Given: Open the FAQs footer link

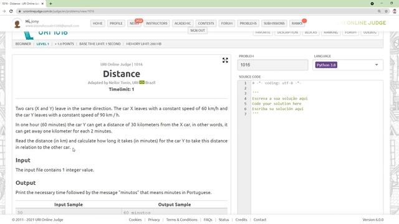Looking at the screenshot, I should pyautogui.click(x=208, y=220).
